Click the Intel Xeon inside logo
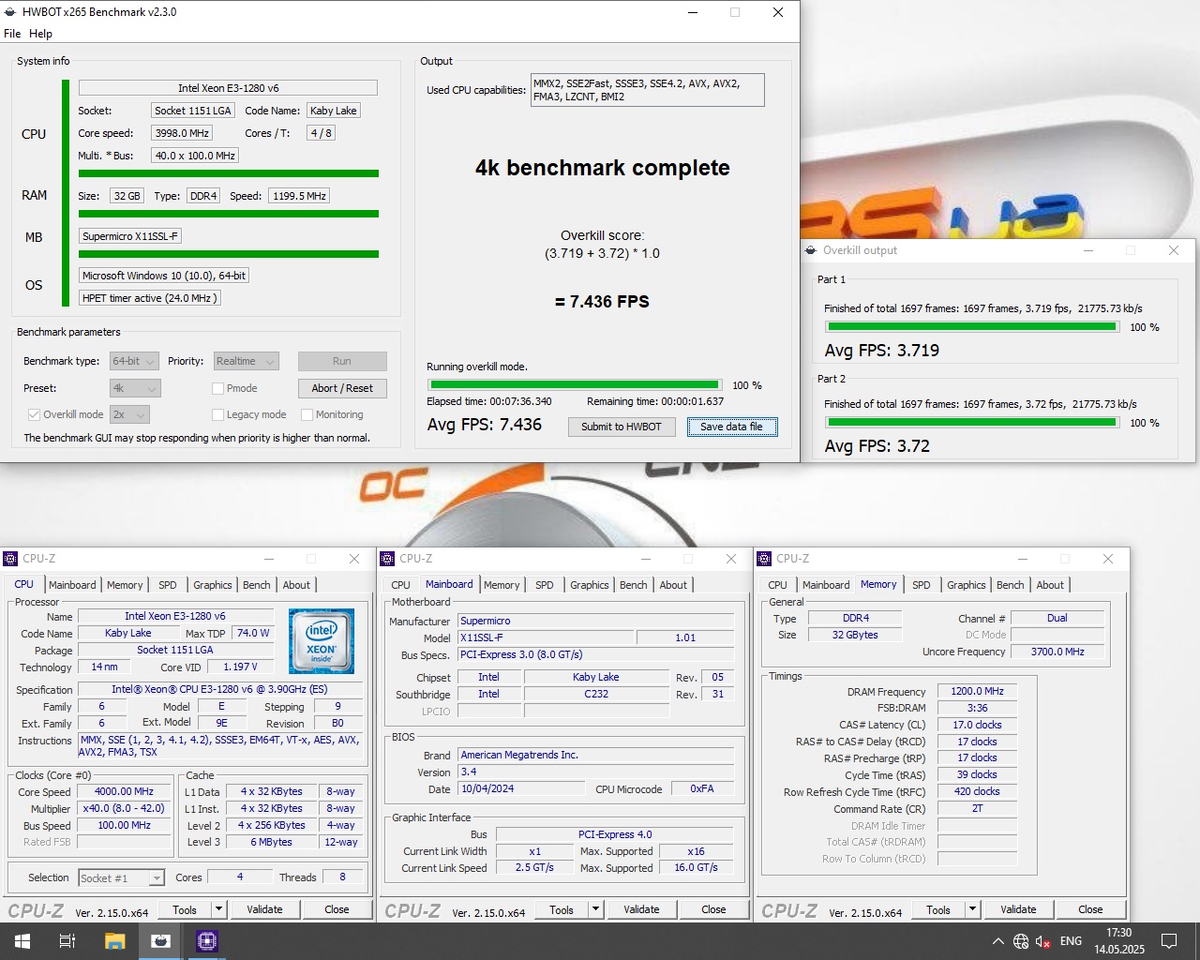Viewport: 1200px width, 960px height. pos(322,641)
